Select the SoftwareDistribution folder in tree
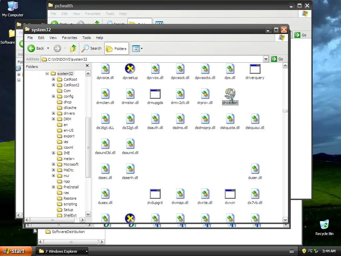Viewport: 341px width, 256px height. click(x=65, y=232)
